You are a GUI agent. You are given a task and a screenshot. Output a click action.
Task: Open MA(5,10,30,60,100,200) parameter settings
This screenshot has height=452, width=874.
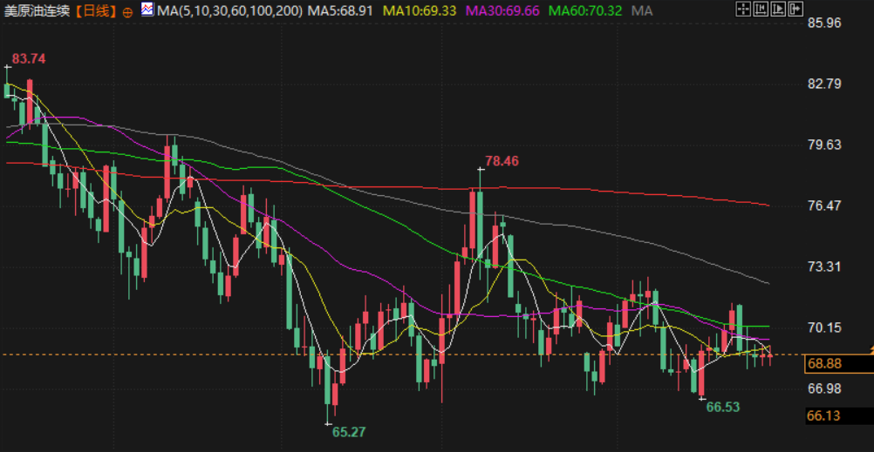230,10
